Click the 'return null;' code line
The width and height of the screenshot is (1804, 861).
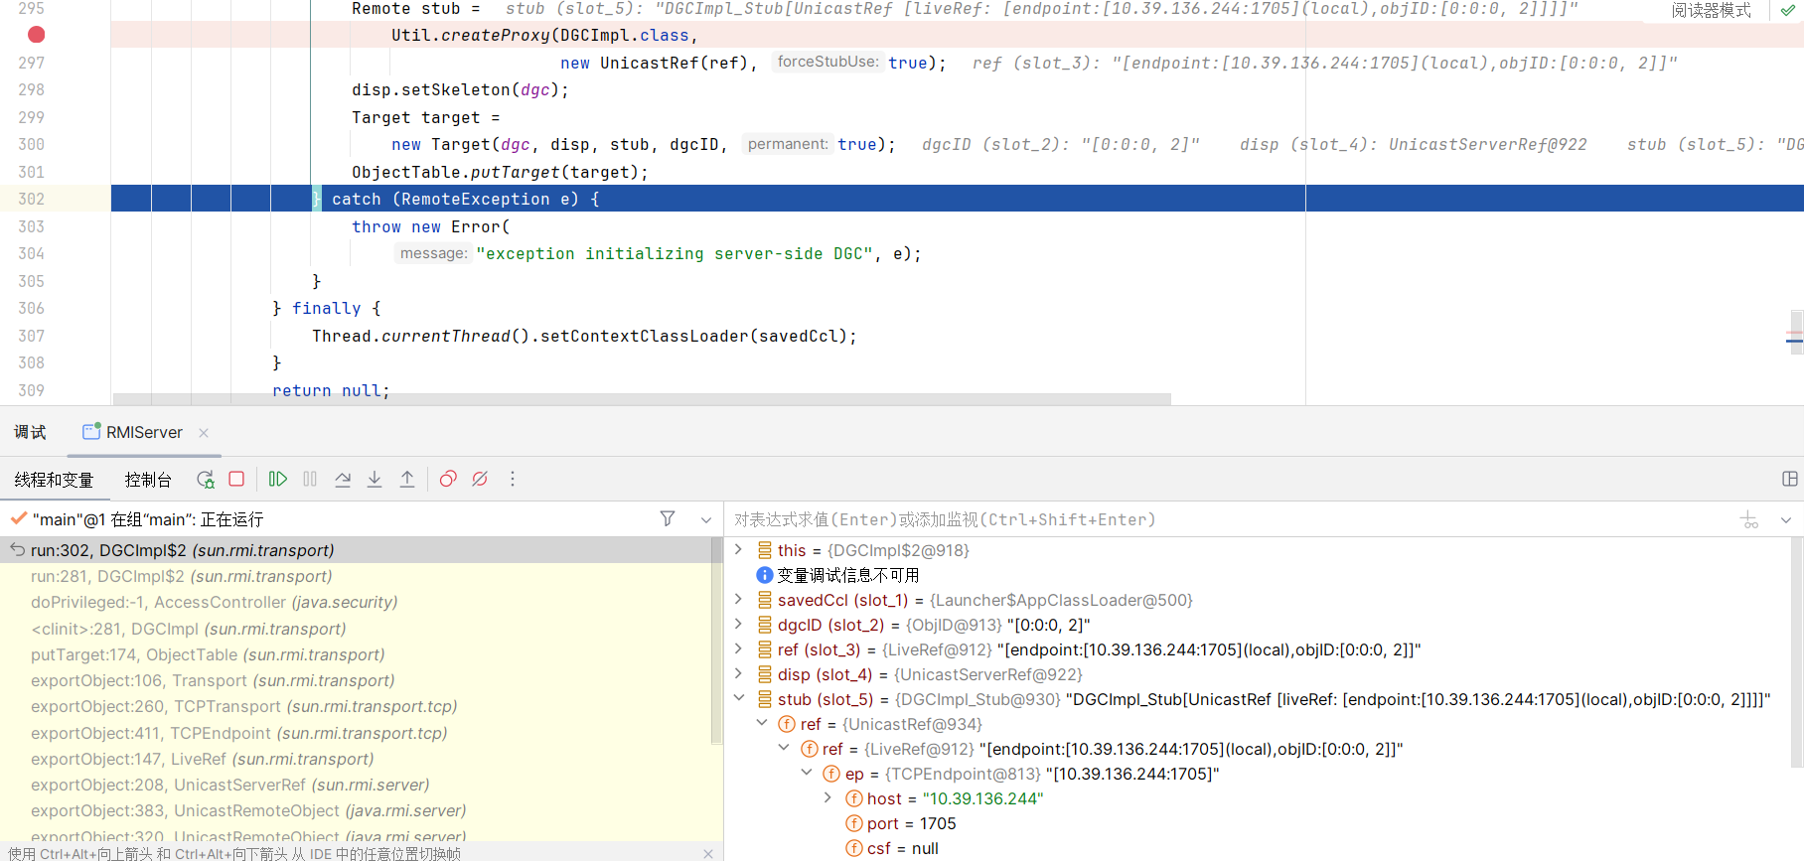[331, 390]
